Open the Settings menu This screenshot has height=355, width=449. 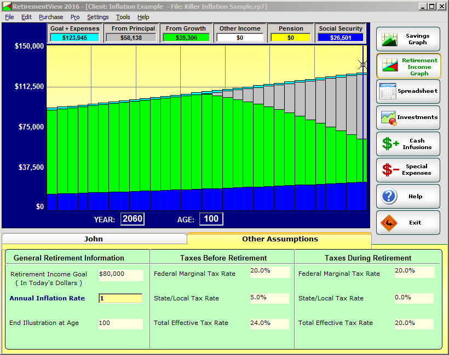(x=98, y=17)
